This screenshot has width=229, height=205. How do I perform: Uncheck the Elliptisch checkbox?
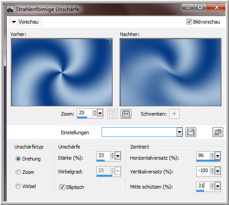[62, 187]
